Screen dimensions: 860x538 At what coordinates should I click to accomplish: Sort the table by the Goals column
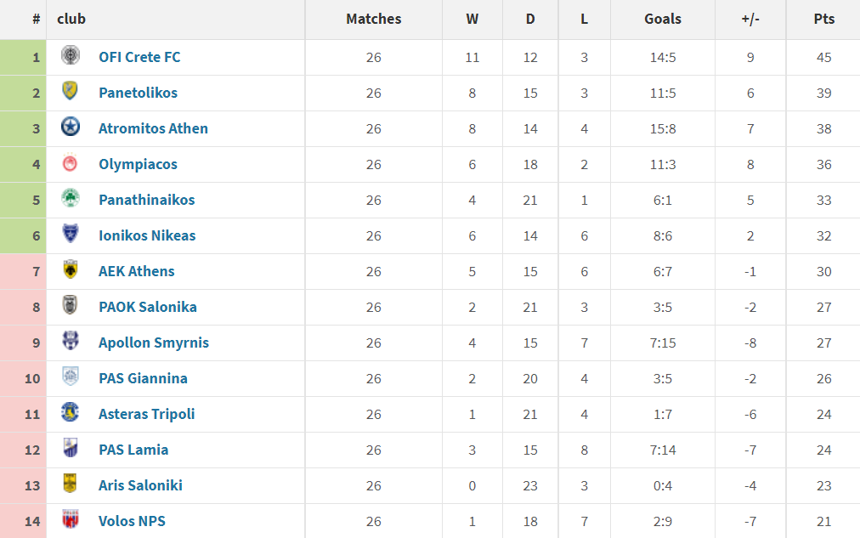point(663,19)
